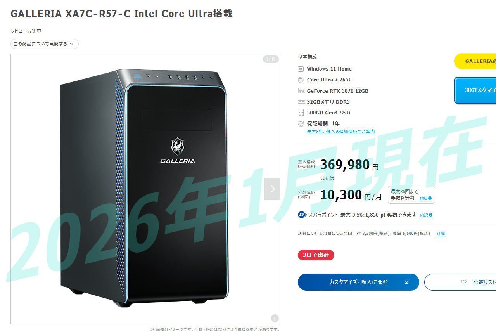This screenshot has width=496, height=331.
Task: Click the 3Dカスタマイズ blue button
Action: click(x=475, y=90)
